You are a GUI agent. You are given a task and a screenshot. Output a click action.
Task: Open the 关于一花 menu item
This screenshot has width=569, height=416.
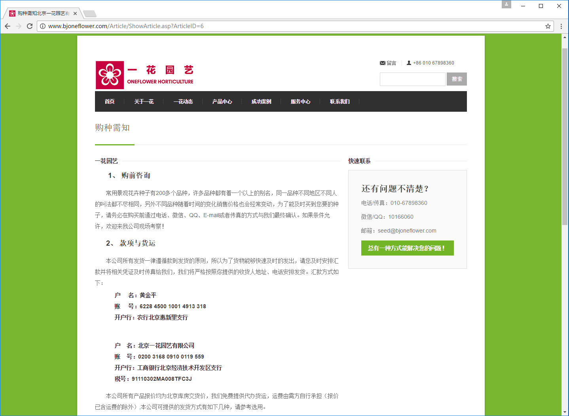144,101
